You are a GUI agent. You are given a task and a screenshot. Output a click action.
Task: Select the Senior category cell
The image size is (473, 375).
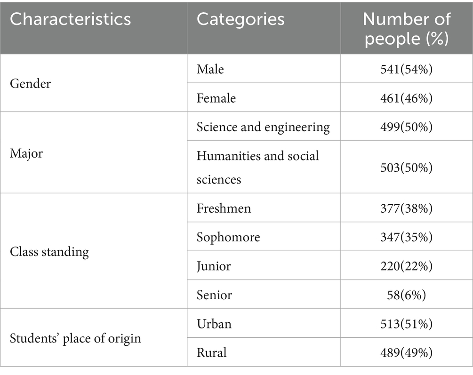(214, 295)
